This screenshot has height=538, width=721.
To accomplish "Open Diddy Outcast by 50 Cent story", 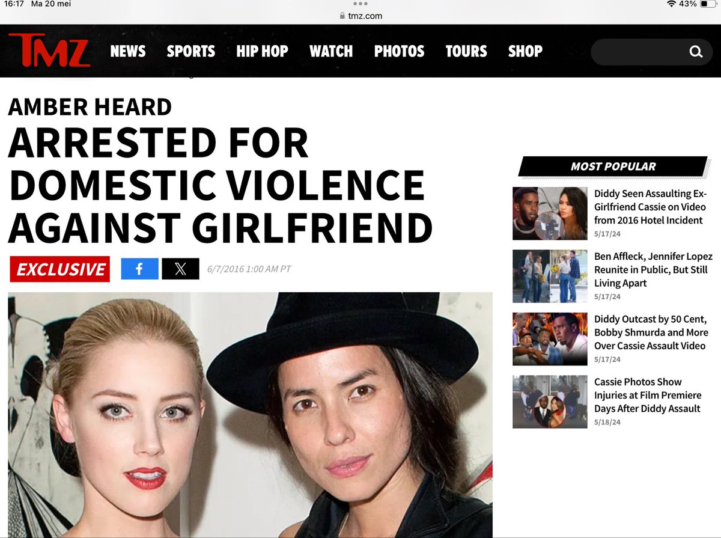I will coord(651,332).
